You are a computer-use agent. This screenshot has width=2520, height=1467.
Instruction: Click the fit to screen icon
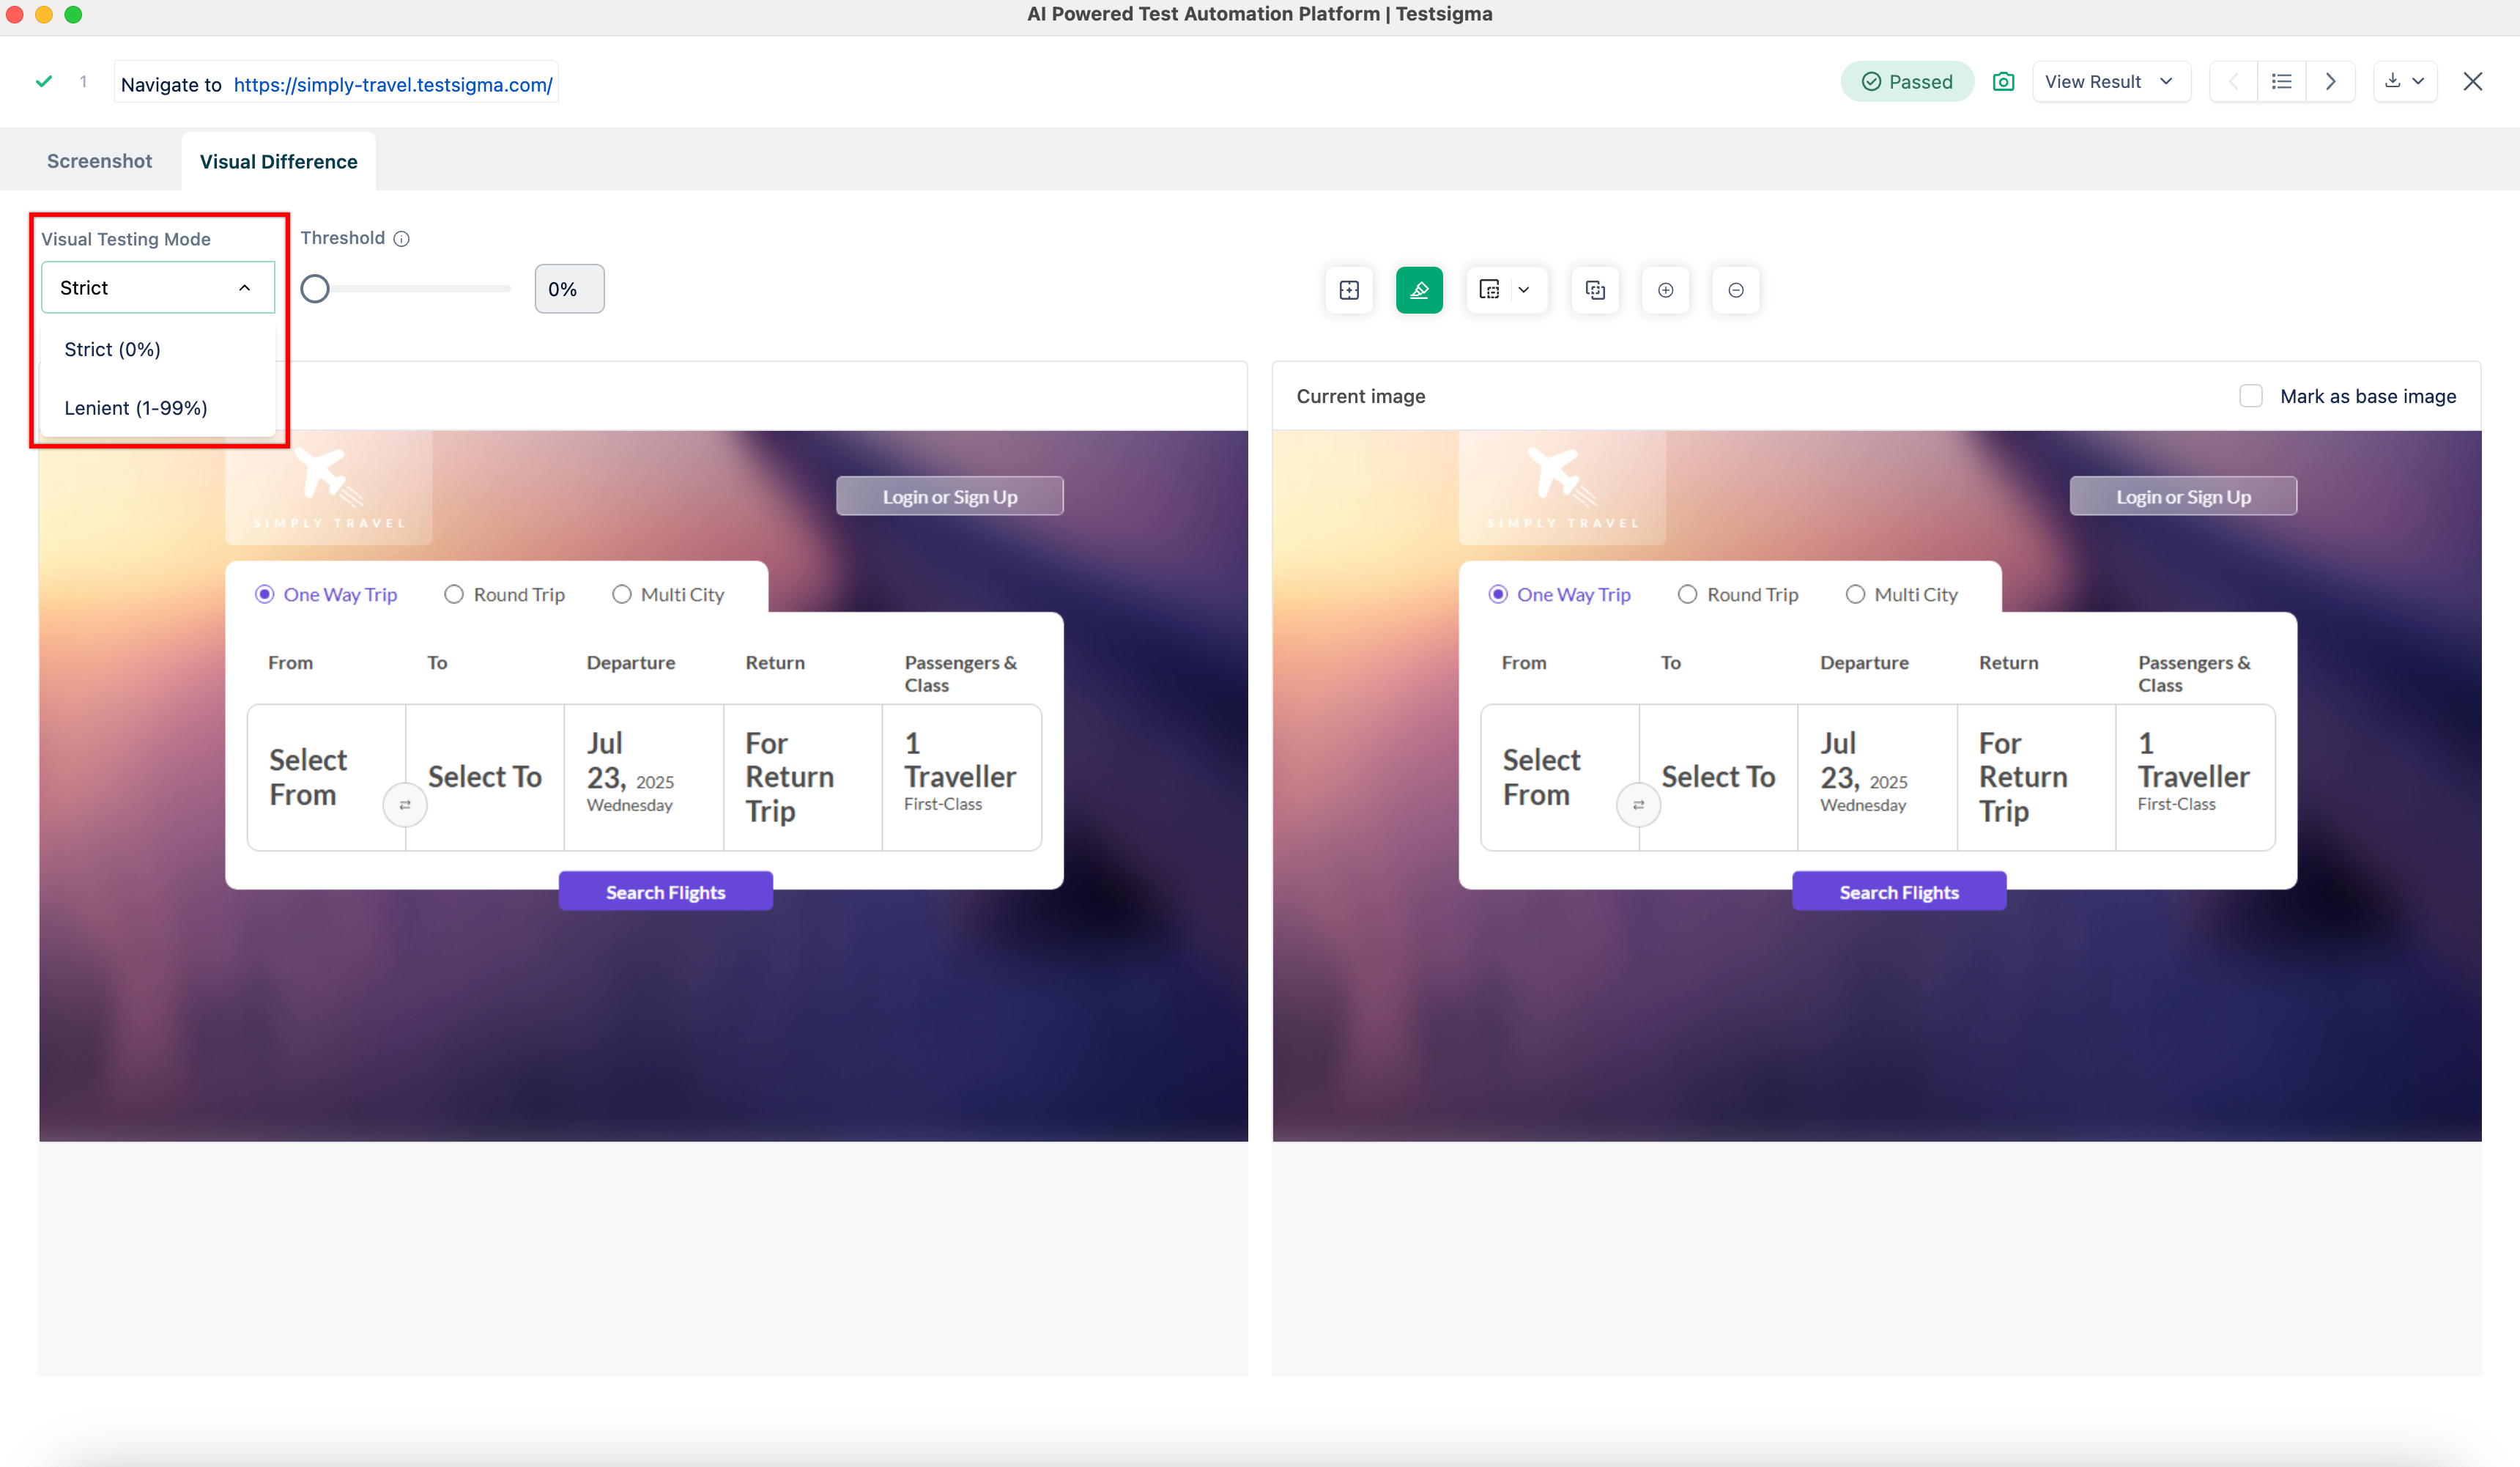1349,290
